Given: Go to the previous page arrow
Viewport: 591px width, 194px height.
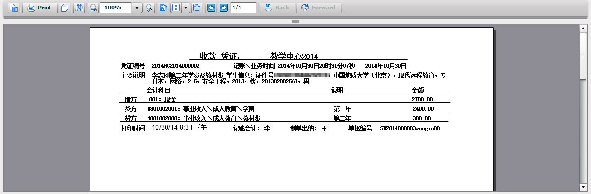Looking at the screenshot, I should point(211,8).
